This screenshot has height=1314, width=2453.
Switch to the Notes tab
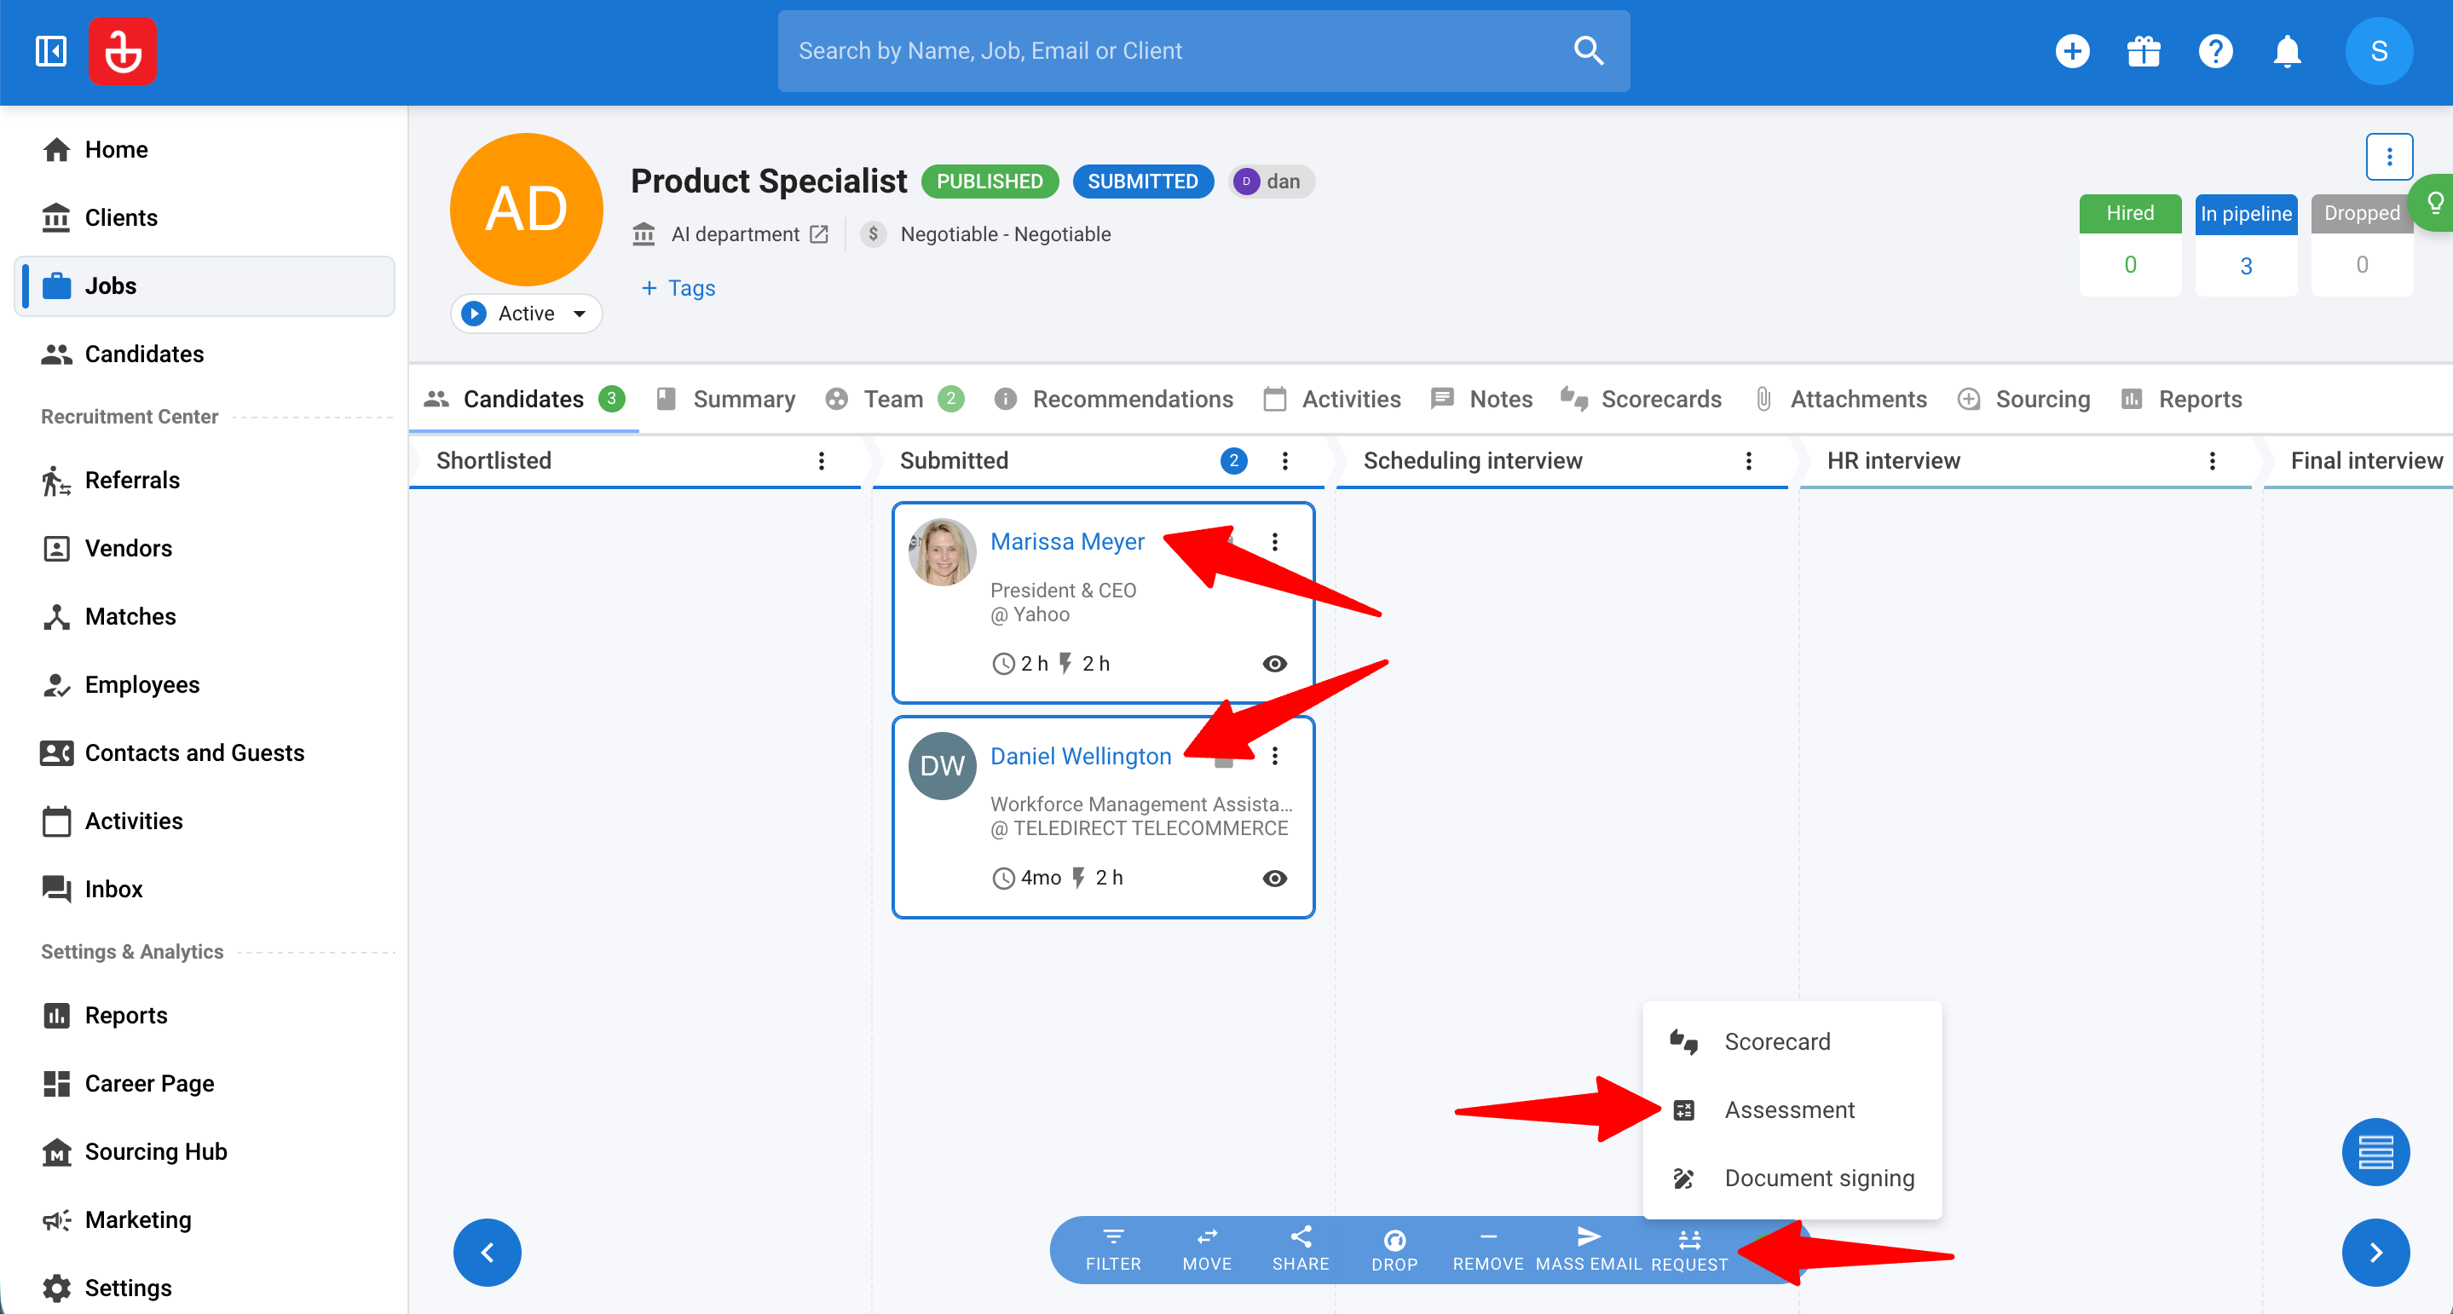[x=1480, y=399]
